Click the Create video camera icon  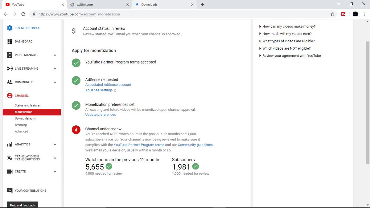pyautogui.click(x=10, y=171)
